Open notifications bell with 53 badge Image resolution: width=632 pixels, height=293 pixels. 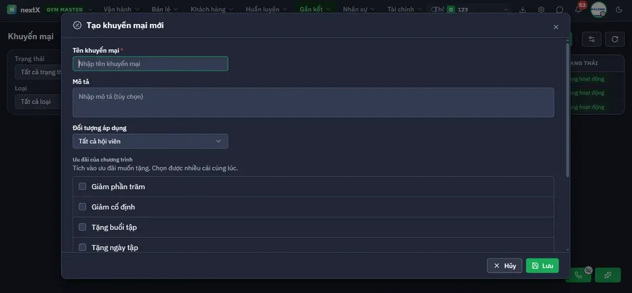click(x=578, y=9)
